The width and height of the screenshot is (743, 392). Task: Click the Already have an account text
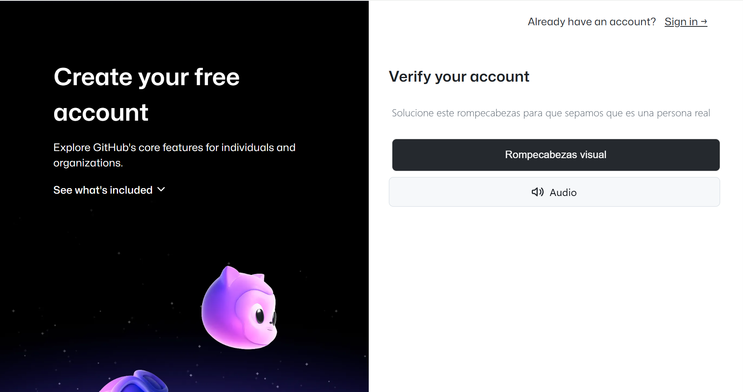point(591,22)
